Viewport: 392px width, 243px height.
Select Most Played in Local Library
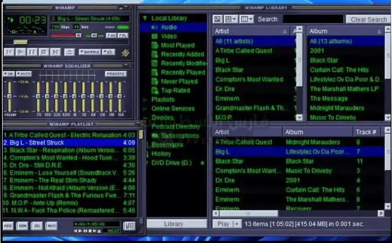[177, 45]
